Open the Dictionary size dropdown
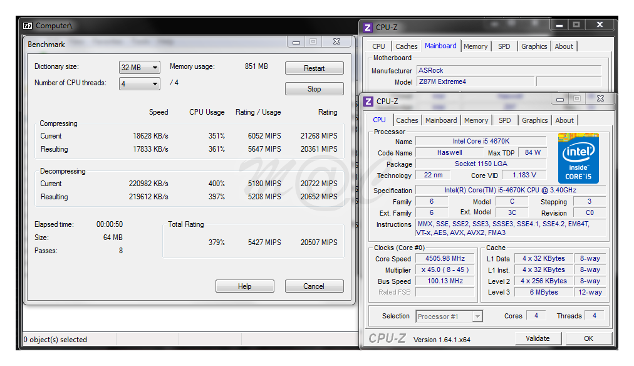Viewport: 634px width, 366px height. pyautogui.click(x=139, y=68)
